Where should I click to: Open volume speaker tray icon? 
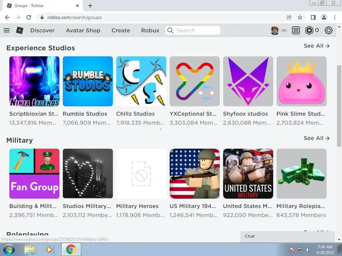click(x=308, y=250)
